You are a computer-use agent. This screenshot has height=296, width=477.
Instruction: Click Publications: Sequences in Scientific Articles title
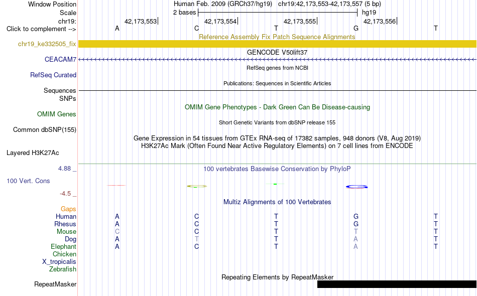[277, 84]
